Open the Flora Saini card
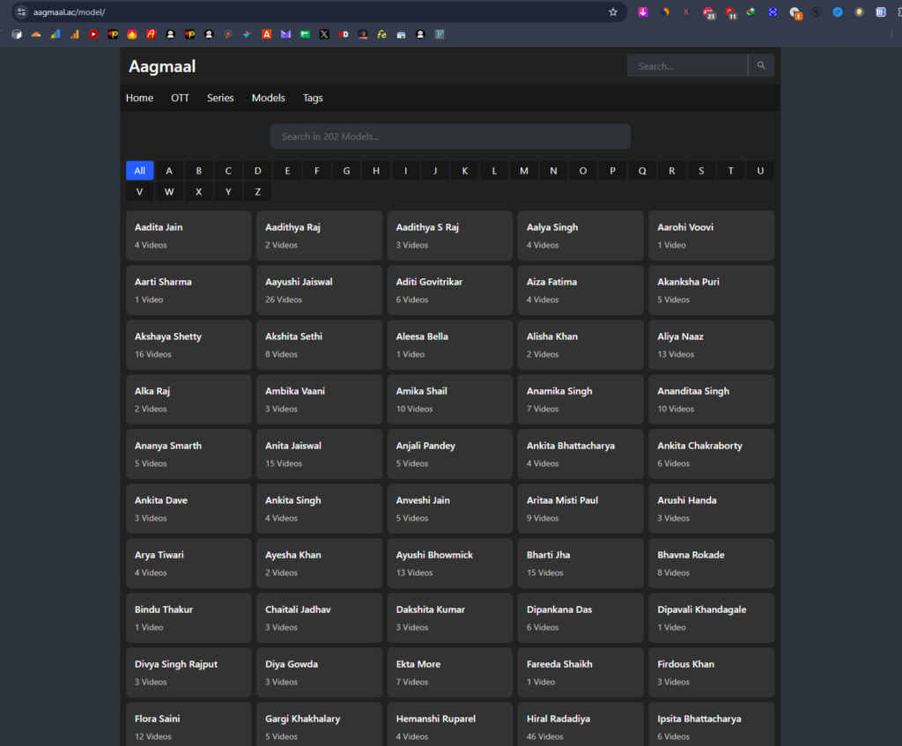The height and width of the screenshot is (746, 902). [x=189, y=724]
